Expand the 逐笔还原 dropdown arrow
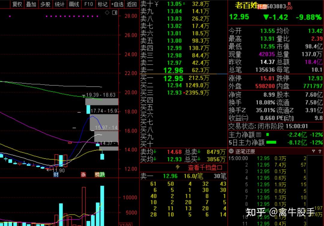Image resolution: width=324 pixels, height=226 pixels. tap(231, 151)
